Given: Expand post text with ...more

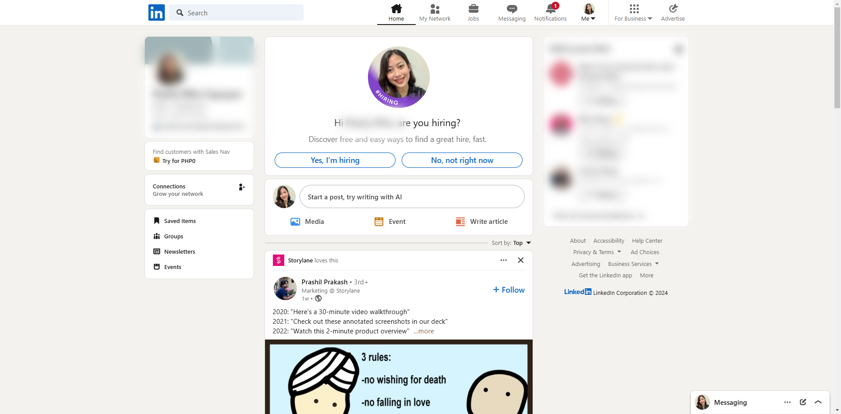Looking at the screenshot, I should tap(424, 331).
